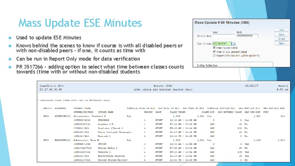This screenshot has width=295, height=166.
Task: Click alphakey 'ALTRECHA000' in report
Action: [62, 116]
